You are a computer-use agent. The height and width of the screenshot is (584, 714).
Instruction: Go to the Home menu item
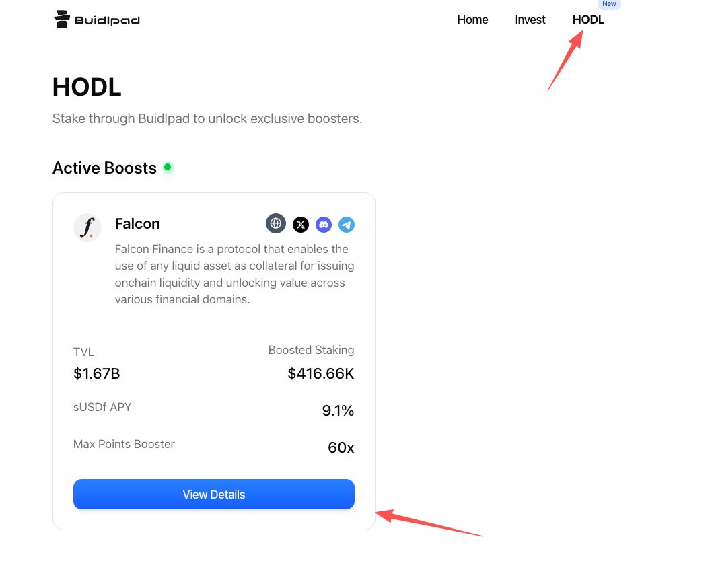[472, 20]
